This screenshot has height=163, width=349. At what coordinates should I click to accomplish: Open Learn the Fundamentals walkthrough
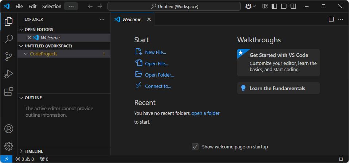pyautogui.click(x=278, y=88)
